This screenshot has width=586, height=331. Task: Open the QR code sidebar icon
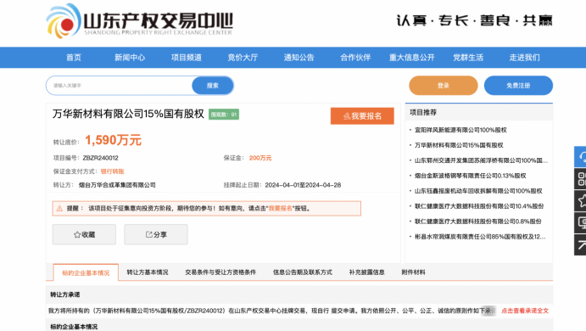coord(581,179)
